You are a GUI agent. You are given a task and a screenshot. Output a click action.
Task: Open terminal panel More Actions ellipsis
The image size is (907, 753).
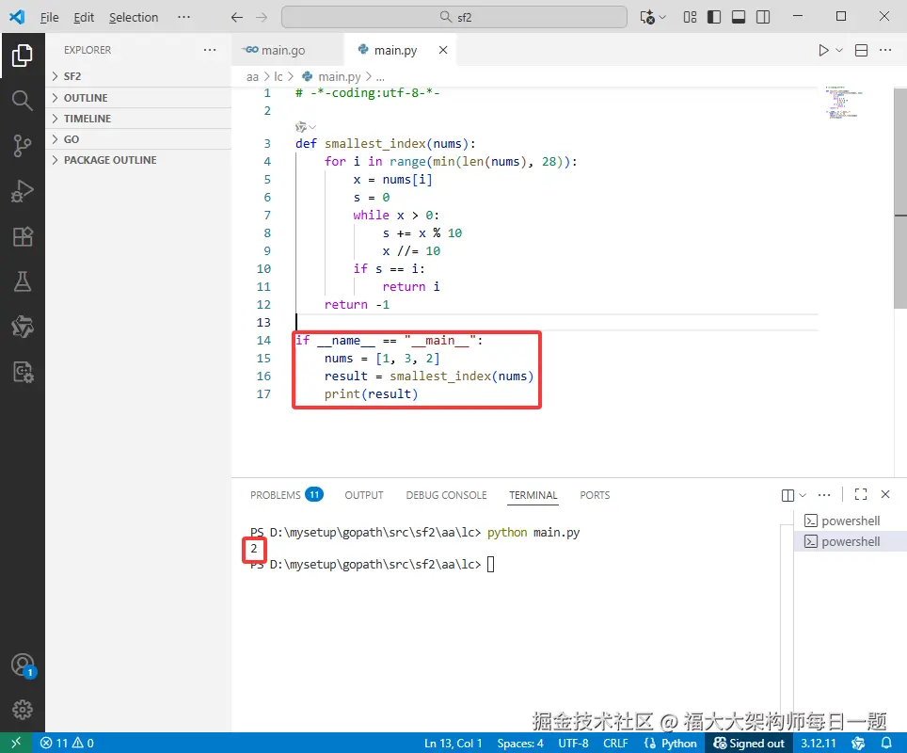pos(824,495)
